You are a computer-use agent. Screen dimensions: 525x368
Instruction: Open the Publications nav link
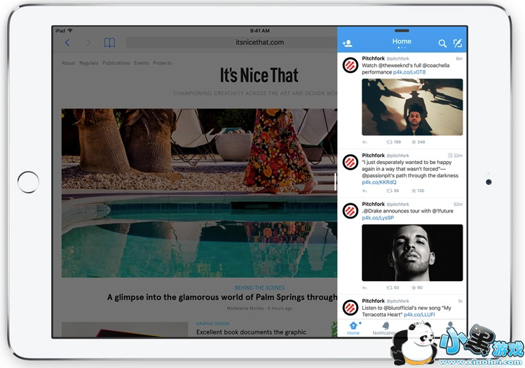pyautogui.click(x=116, y=63)
